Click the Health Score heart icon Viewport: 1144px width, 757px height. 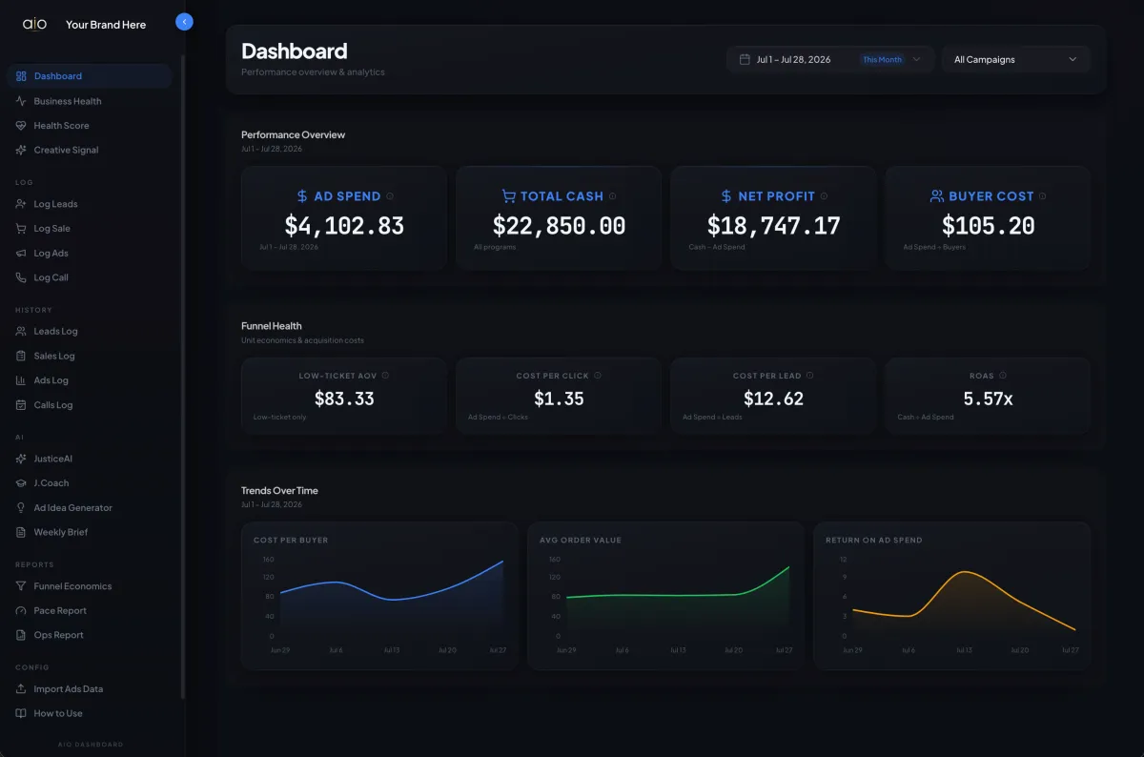coord(21,126)
